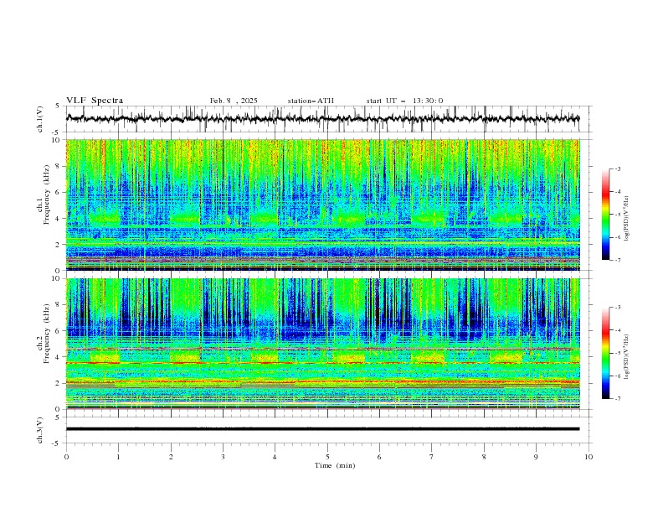Click the "6" kHz tick on ch.1 frequency axis
Screen dimensions: 663x513
(59, 192)
